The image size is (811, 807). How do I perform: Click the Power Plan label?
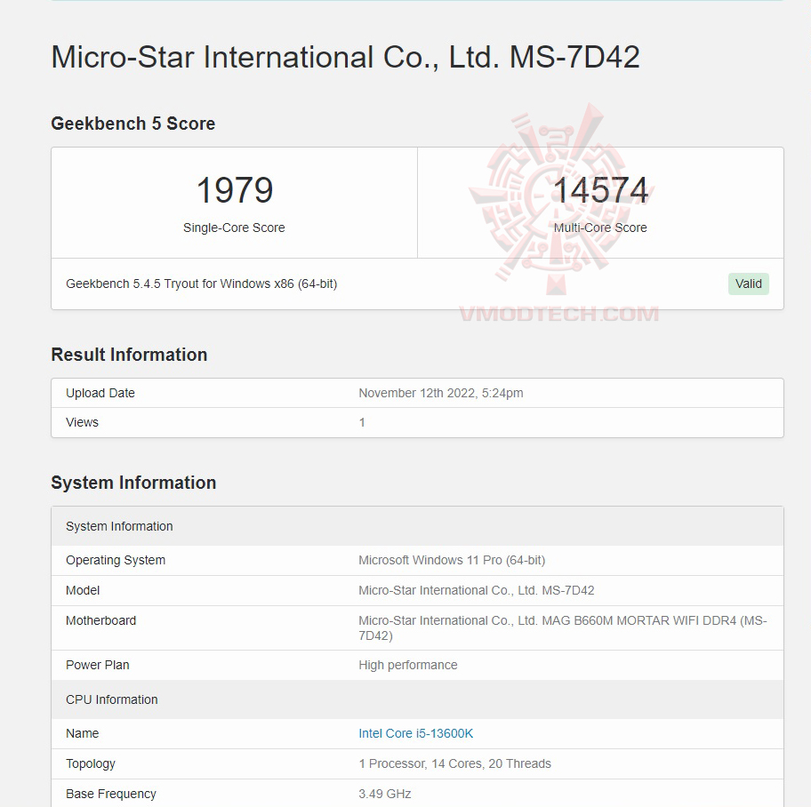click(97, 665)
